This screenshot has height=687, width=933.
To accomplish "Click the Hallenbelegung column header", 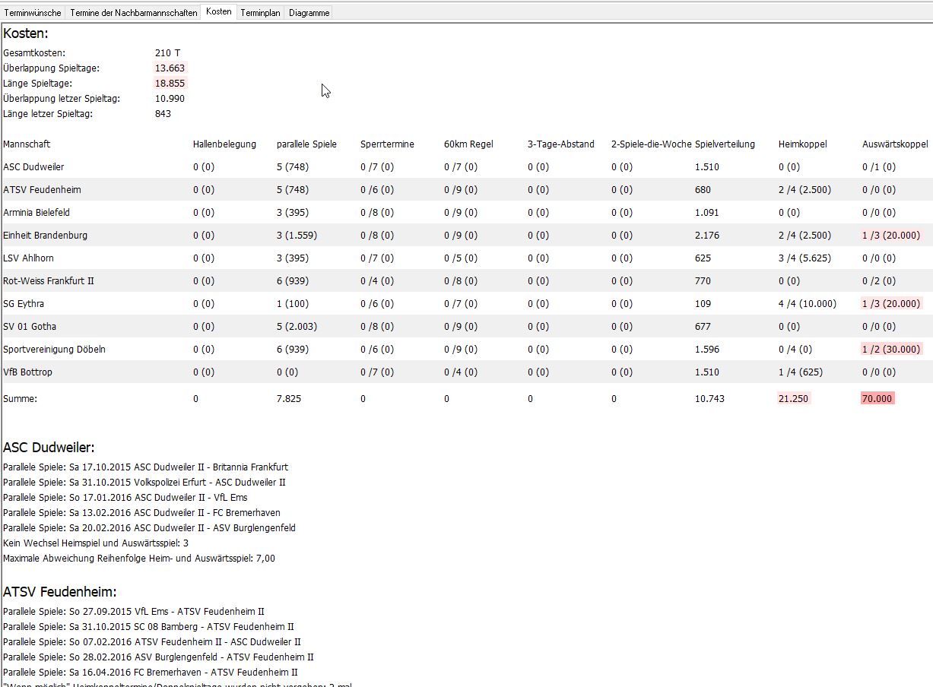I will click(x=224, y=144).
